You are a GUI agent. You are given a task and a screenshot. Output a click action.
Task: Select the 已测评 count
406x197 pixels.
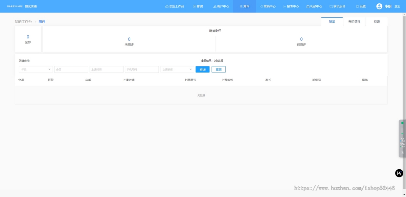point(301,41)
